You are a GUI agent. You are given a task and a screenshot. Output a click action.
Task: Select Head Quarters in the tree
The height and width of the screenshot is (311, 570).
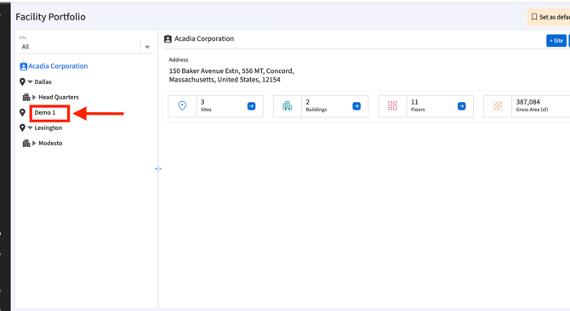click(59, 97)
